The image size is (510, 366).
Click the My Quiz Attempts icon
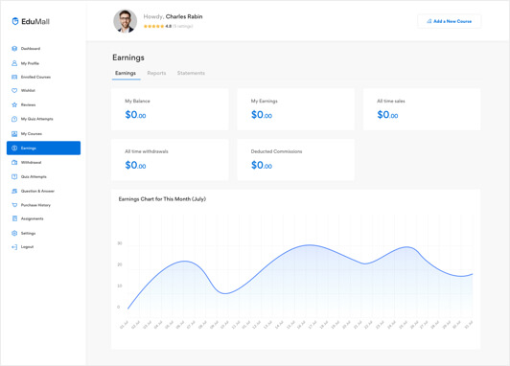14,119
